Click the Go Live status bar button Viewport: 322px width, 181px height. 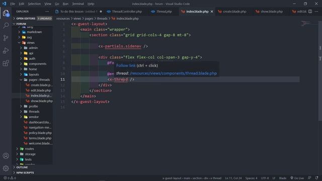click(297, 178)
